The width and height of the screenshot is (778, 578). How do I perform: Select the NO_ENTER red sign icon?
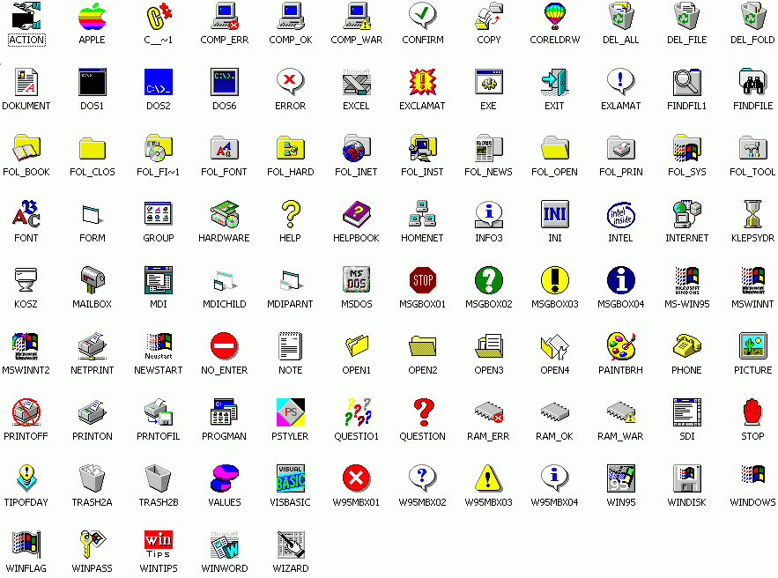(225, 345)
